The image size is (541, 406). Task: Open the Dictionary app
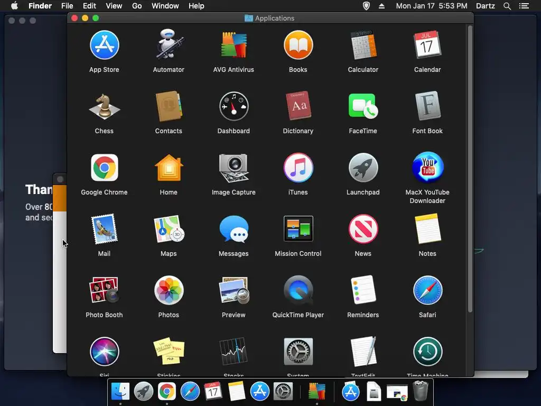298,106
